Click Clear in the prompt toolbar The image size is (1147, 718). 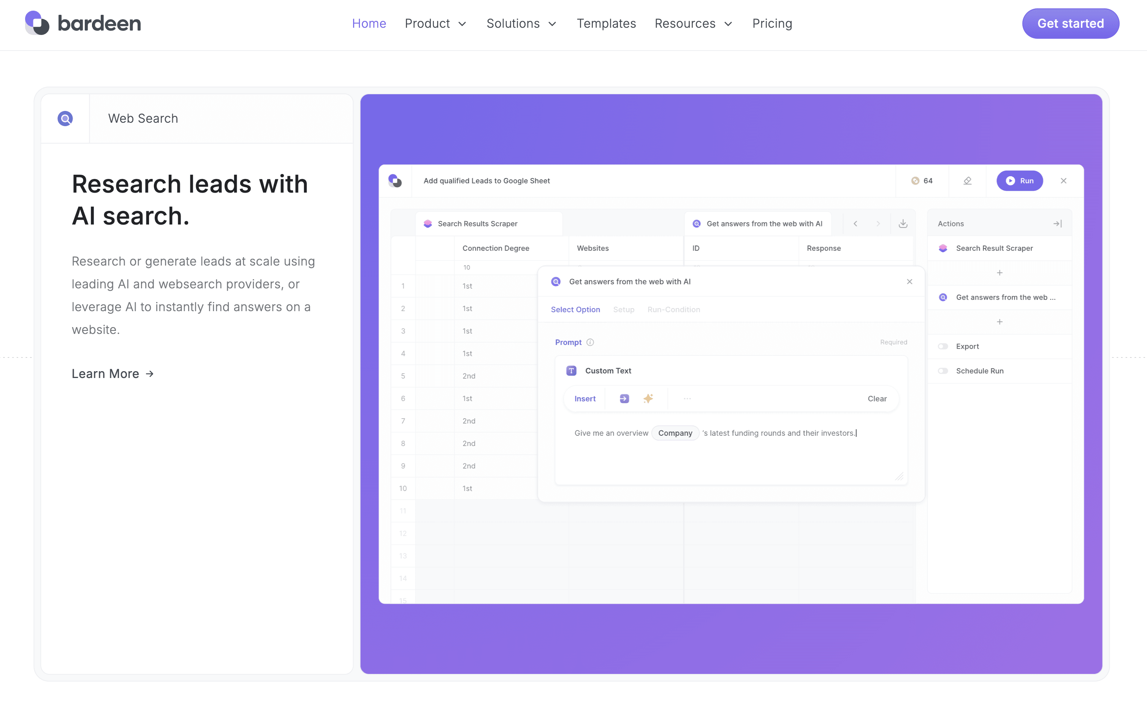[877, 399]
